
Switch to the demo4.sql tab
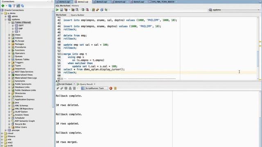(x=120, y=2)
